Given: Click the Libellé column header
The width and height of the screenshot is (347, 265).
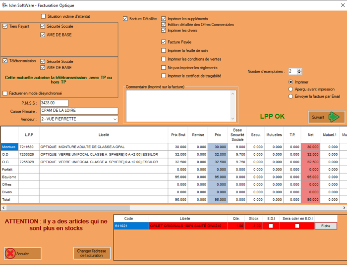Looking at the screenshot, I should click(104, 135).
